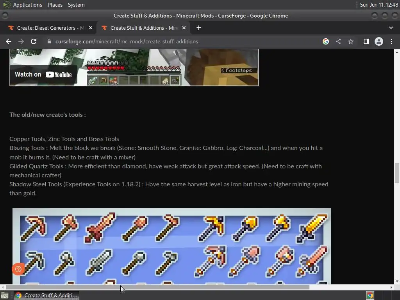Reload the CurseForge page

pos(34,41)
